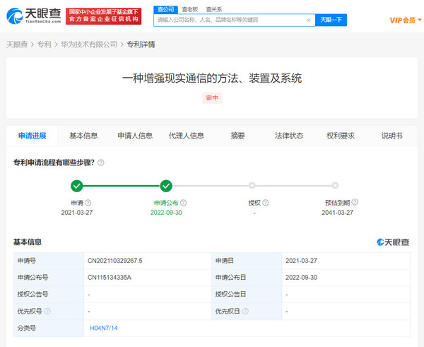The height and width of the screenshot is (347, 424).
Task: Click the help icon beside 优先权日
Action: pos(245,311)
